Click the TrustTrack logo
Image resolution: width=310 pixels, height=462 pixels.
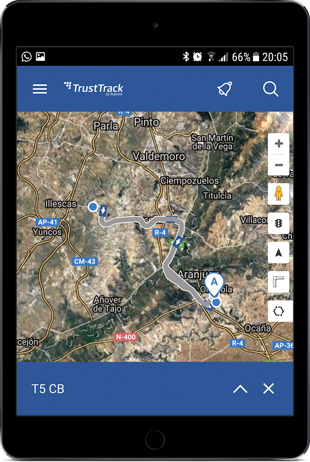coord(93,88)
